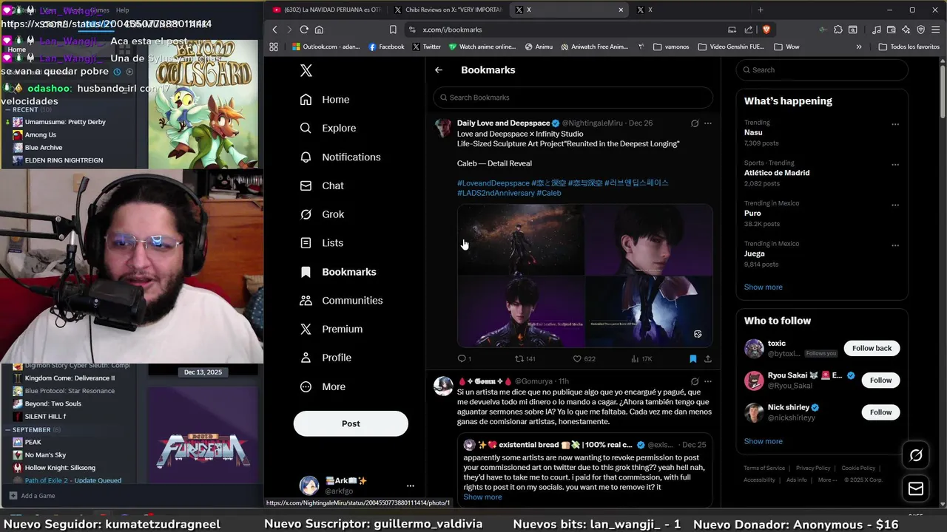Open the more options for the Atlético de Madrid trend
The image size is (947, 532).
(895, 165)
